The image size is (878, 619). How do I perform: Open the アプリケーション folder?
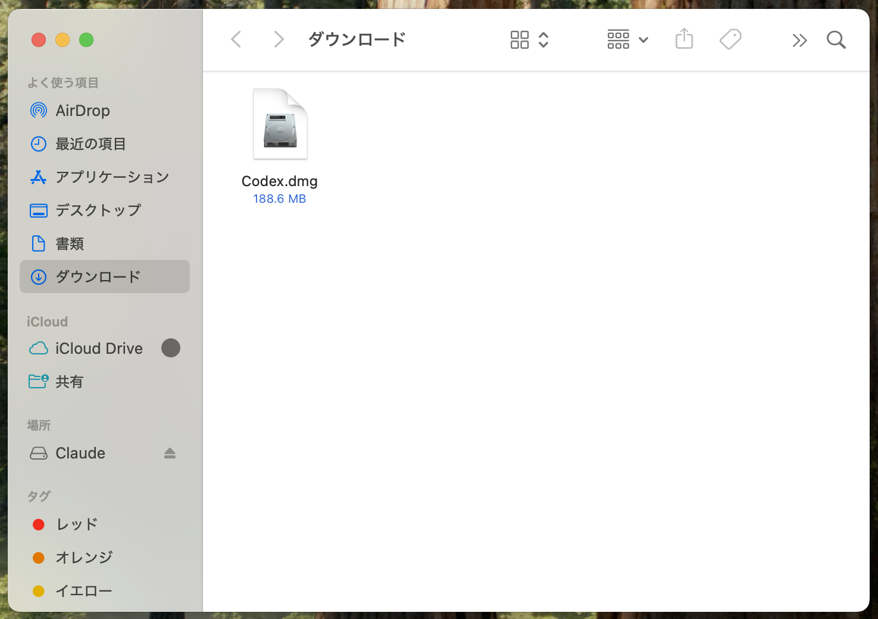(111, 177)
